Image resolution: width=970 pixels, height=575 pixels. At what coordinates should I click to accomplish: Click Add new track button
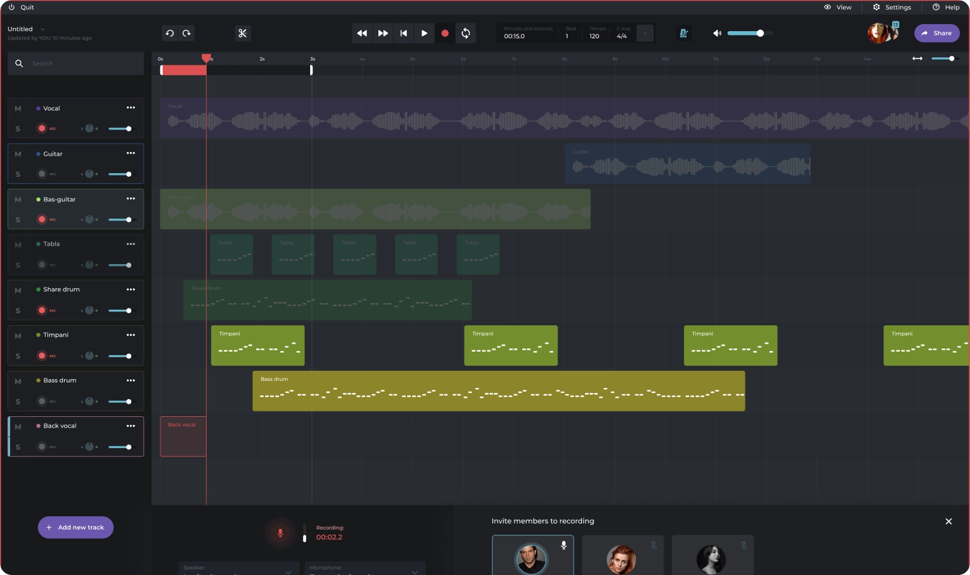[x=75, y=528]
